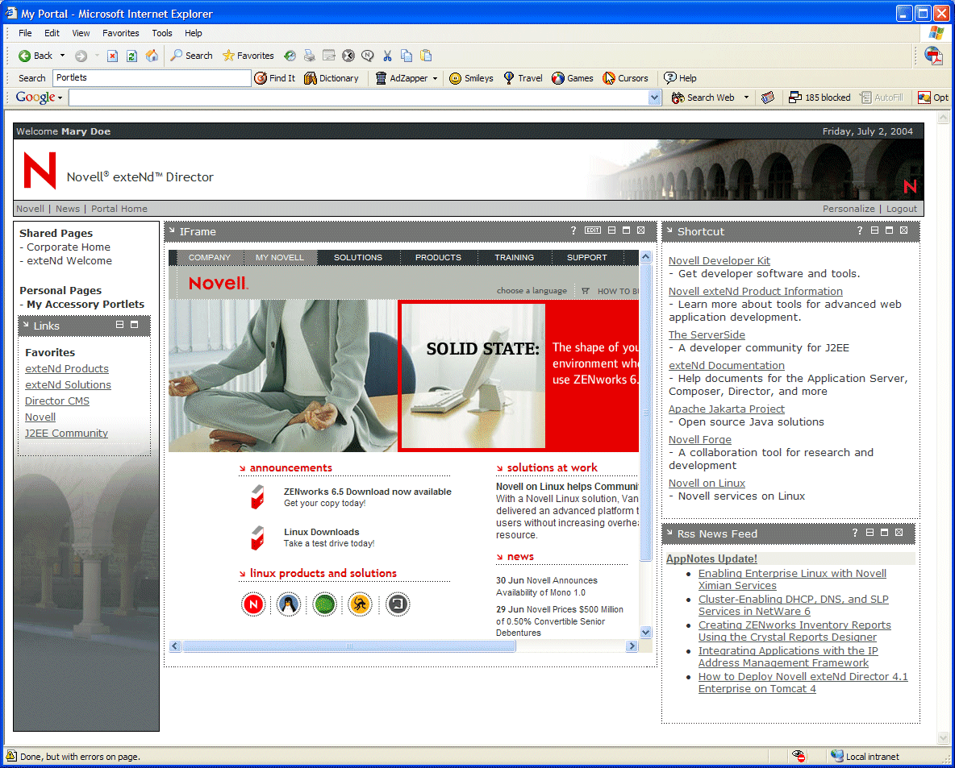The width and height of the screenshot is (955, 768).
Task: Click the Copy icon in toolbar
Action: [407, 56]
